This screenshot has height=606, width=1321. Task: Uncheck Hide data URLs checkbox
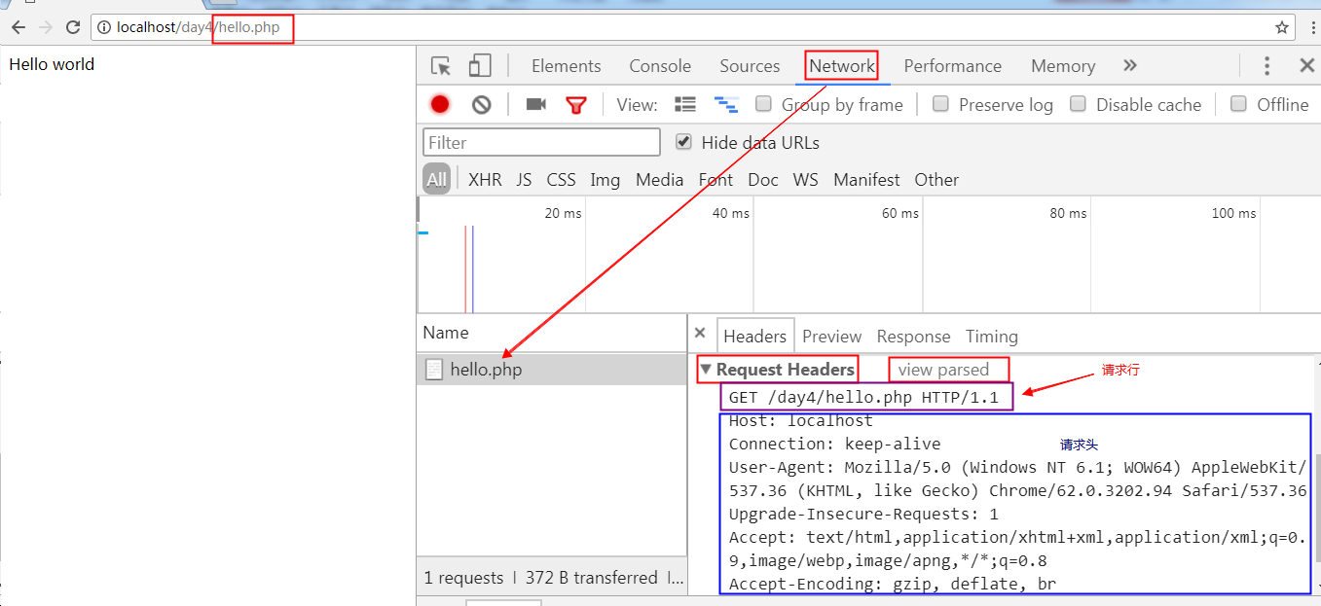click(x=684, y=142)
